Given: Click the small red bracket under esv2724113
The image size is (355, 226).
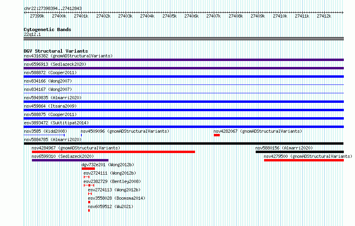Looking at the screenshot, I should (90, 194).
